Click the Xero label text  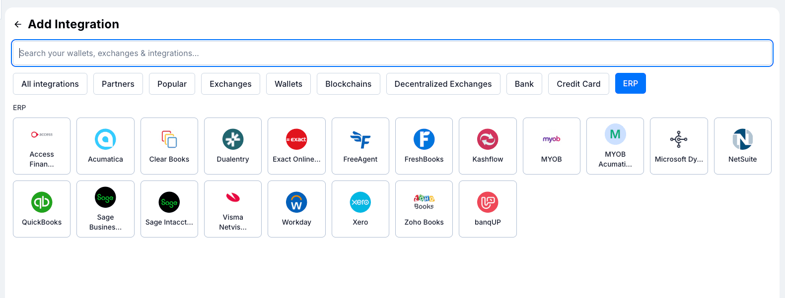pyautogui.click(x=360, y=222)
